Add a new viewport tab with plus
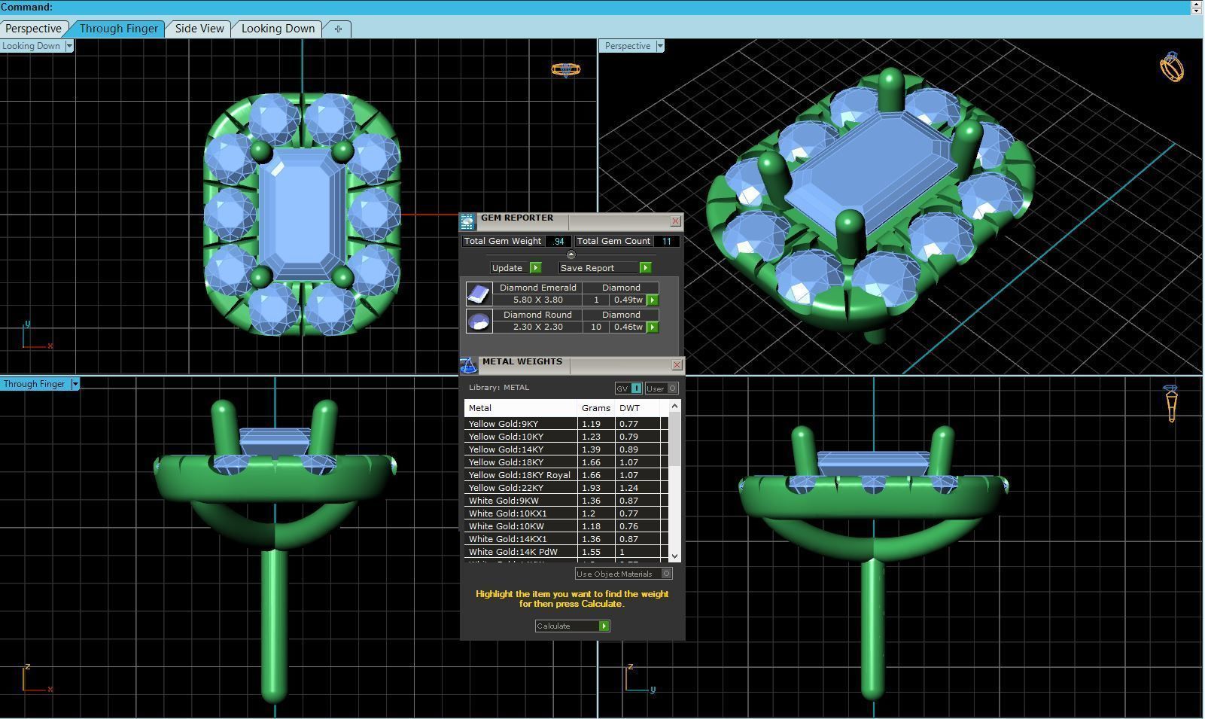Viewport: 1205px width, 719px height. [338, 29]
